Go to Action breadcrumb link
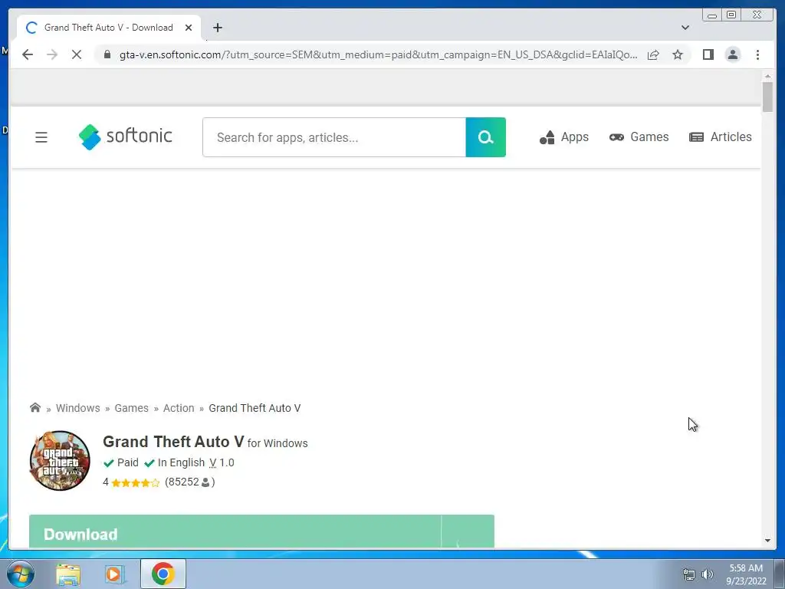Screen dimensions: 785x589 point(179,408)
